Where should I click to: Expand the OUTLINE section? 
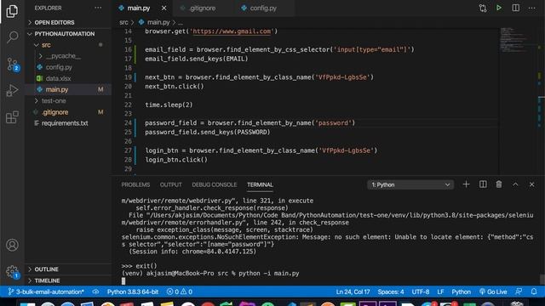coord(46,269)
